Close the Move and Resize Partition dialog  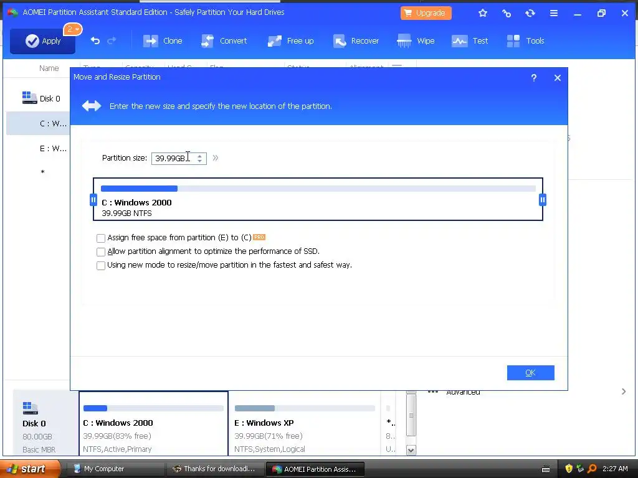point(558,78)
